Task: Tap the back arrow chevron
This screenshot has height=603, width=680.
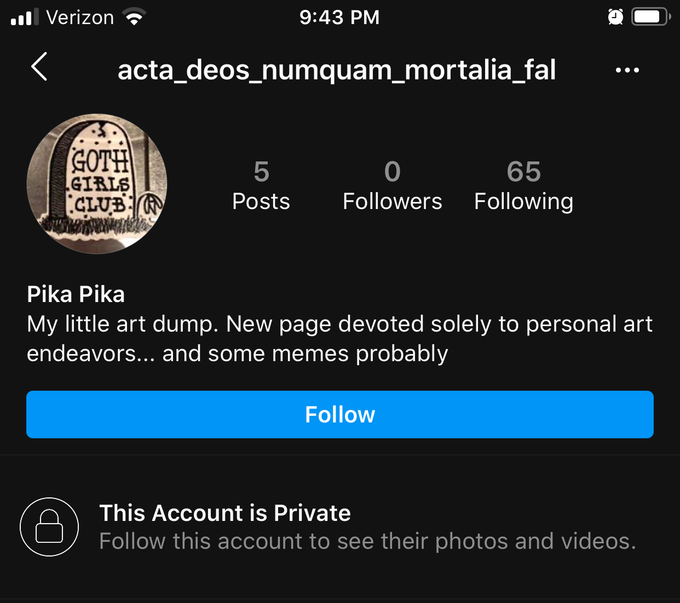Action: (x=39, y=67)
